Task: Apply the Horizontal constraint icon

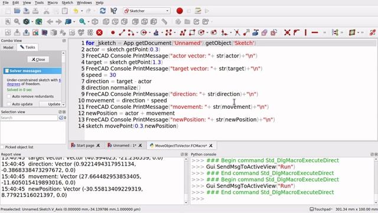Action: pos(315,33)
